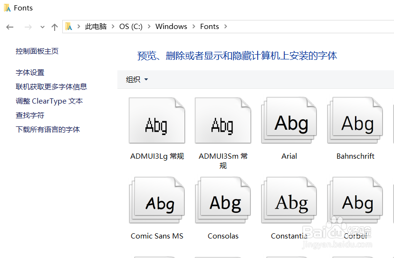
Task: Select 此电脑 in the address path
Action: point(96,27)
